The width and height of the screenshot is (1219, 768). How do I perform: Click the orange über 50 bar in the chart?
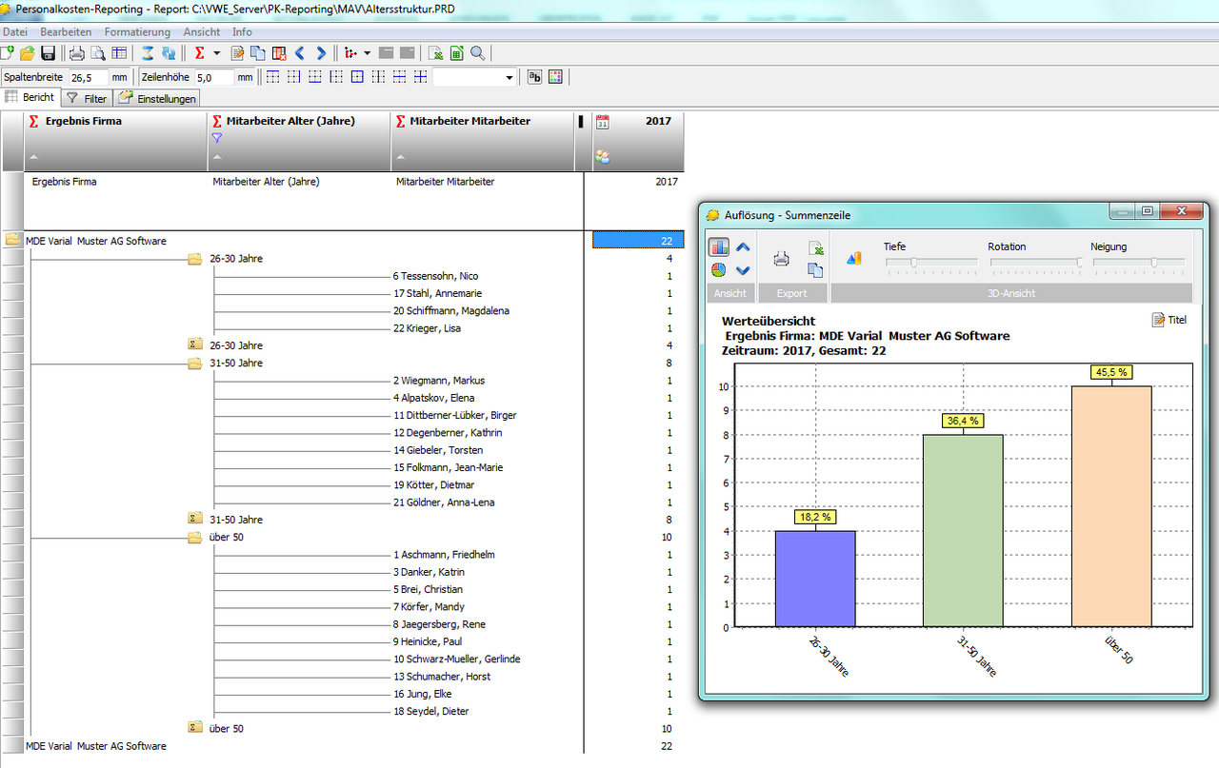coord(1111,506)
